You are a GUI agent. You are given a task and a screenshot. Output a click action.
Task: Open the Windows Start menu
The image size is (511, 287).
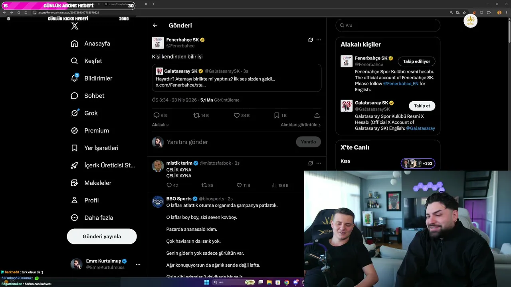point(206,282)
